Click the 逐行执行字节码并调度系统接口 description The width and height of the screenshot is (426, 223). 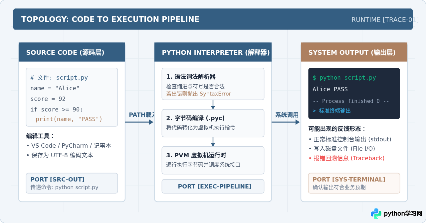tap(203, 165)
